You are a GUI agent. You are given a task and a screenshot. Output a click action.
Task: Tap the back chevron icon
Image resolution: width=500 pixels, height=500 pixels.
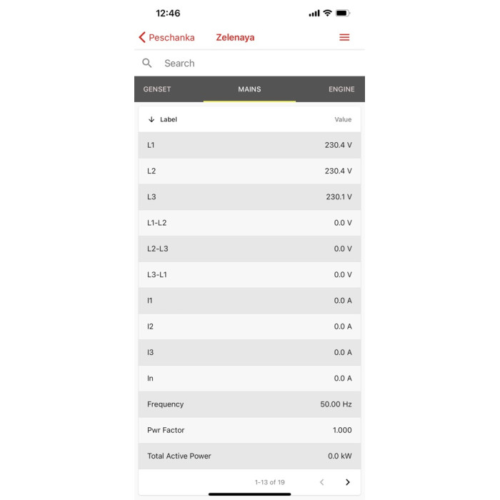click(142, 38)
